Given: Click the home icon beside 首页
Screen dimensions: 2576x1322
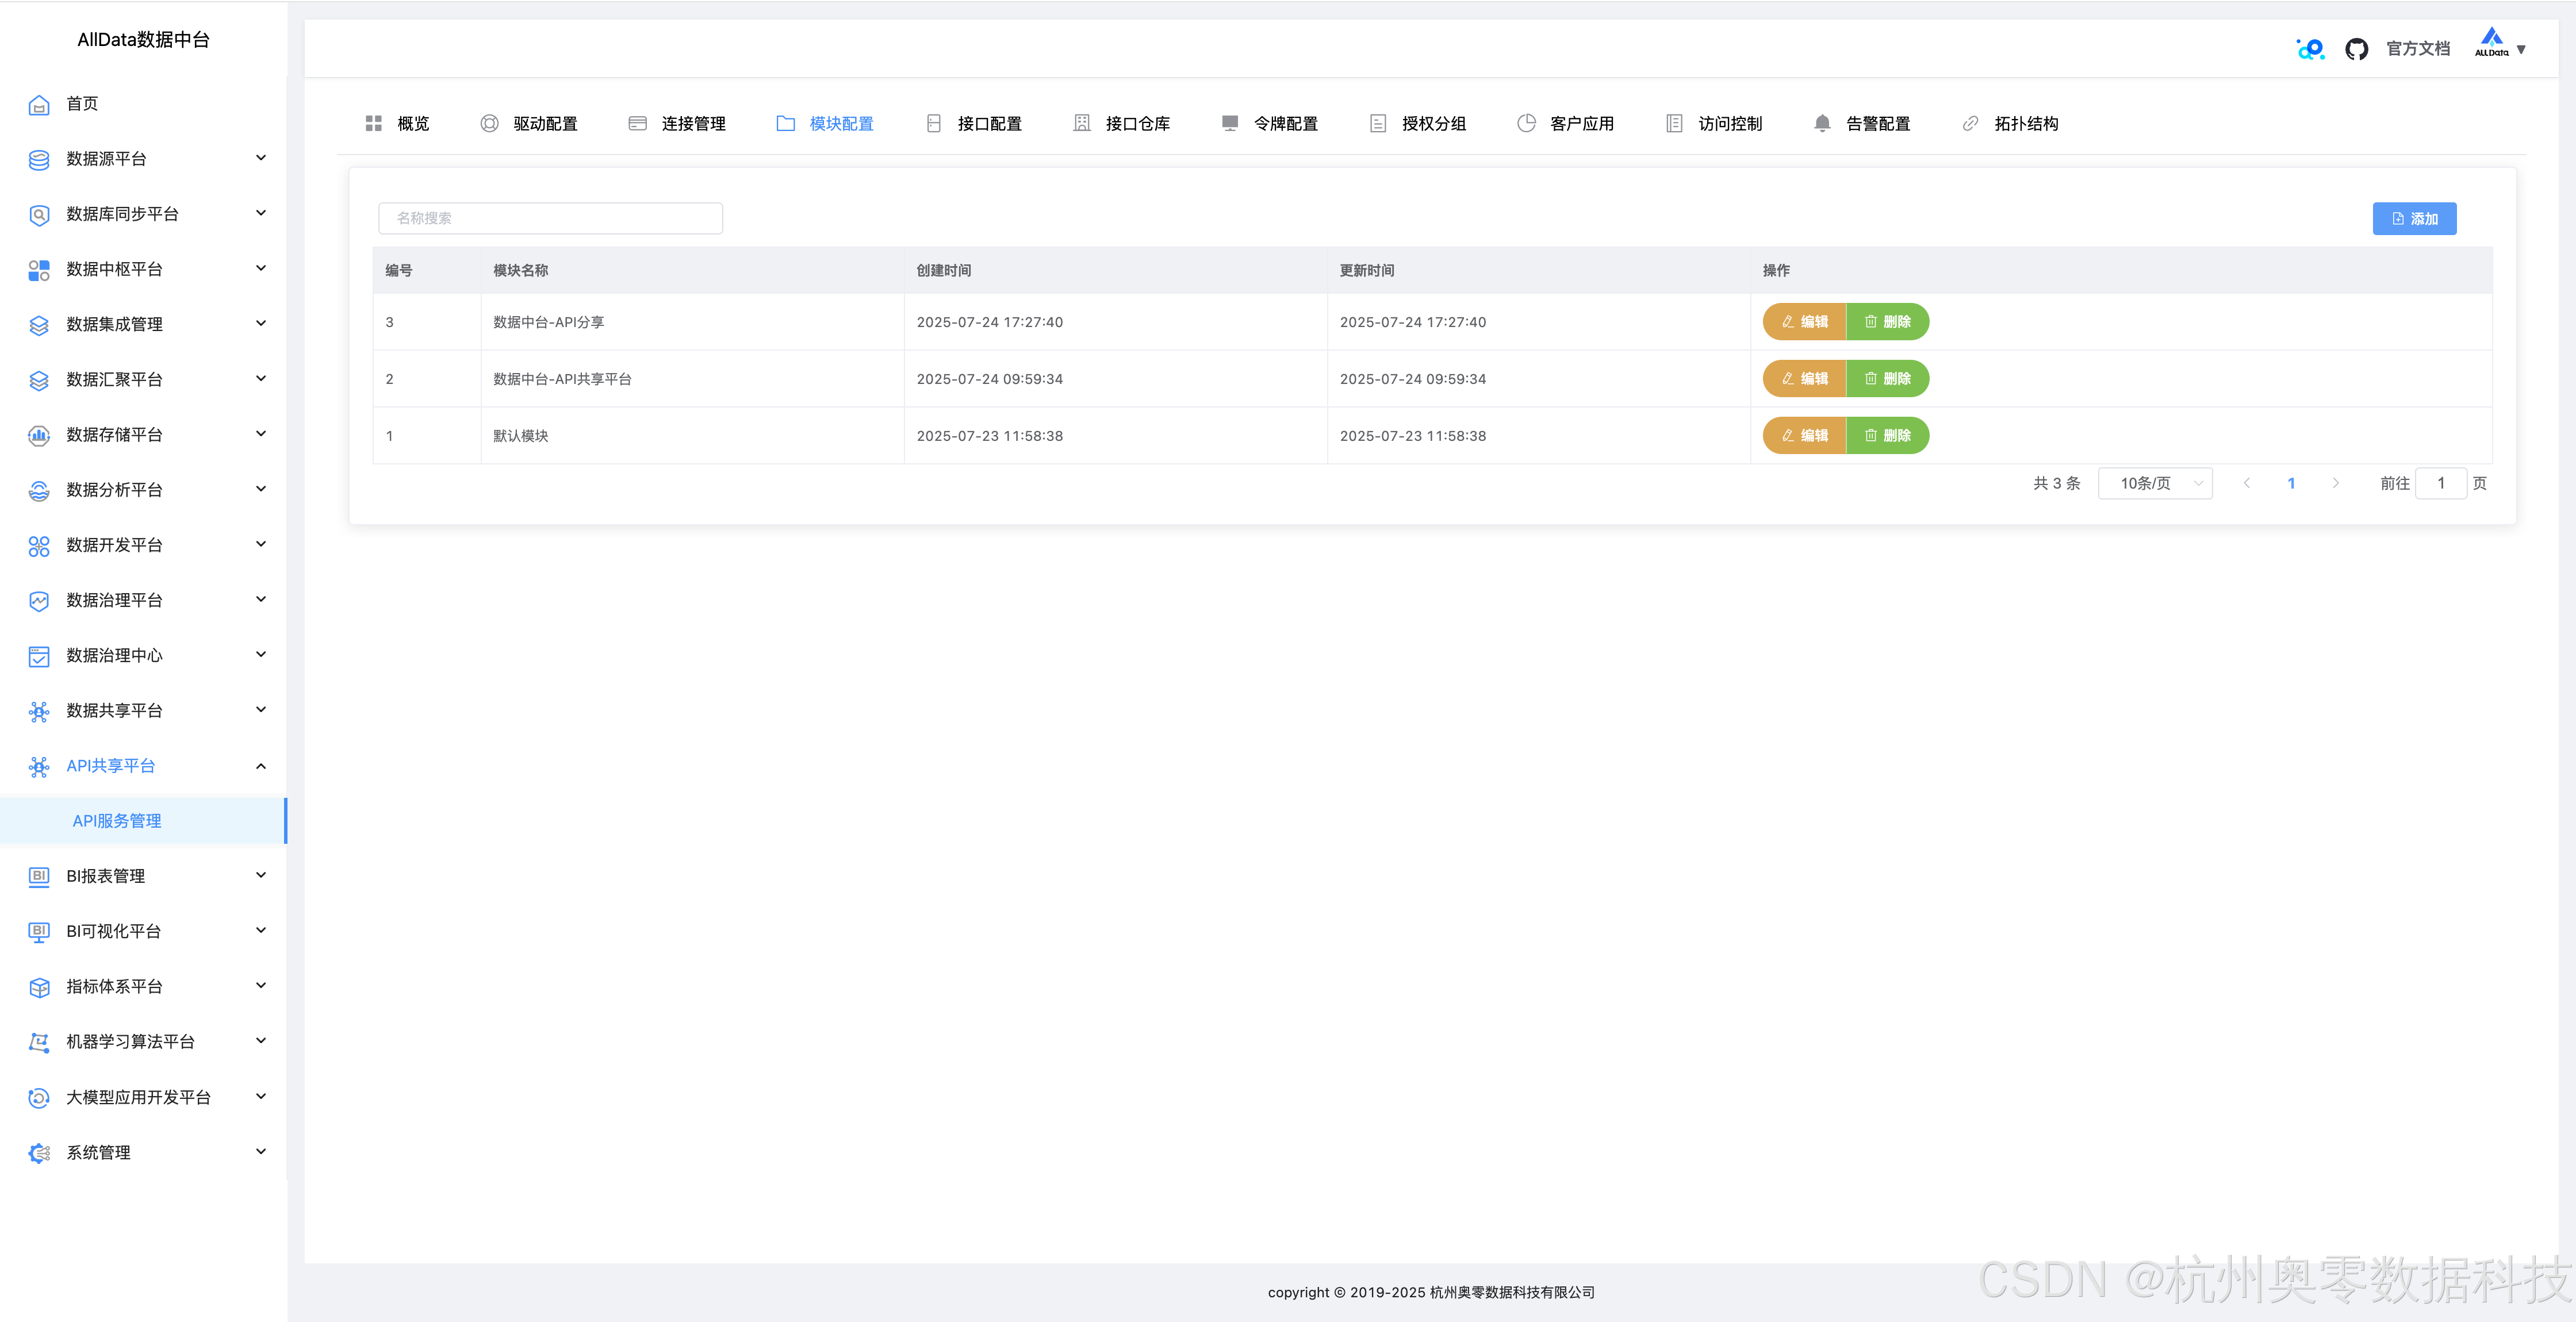Looking at the screenshot, I should point(39,105).
